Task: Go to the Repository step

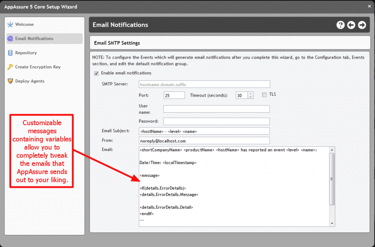Action: tap(44, 53)
